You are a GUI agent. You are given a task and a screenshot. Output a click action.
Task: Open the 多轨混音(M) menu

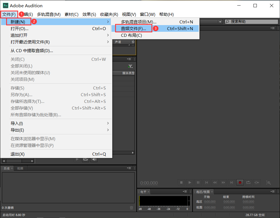coord(49,14)
